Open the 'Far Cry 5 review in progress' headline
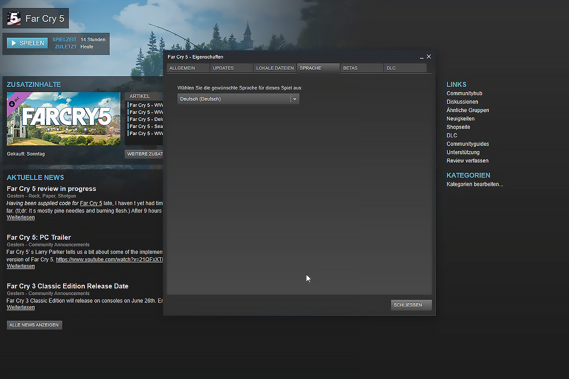The height and width of the screenshot is (379, 569). [x=51, y=189]
